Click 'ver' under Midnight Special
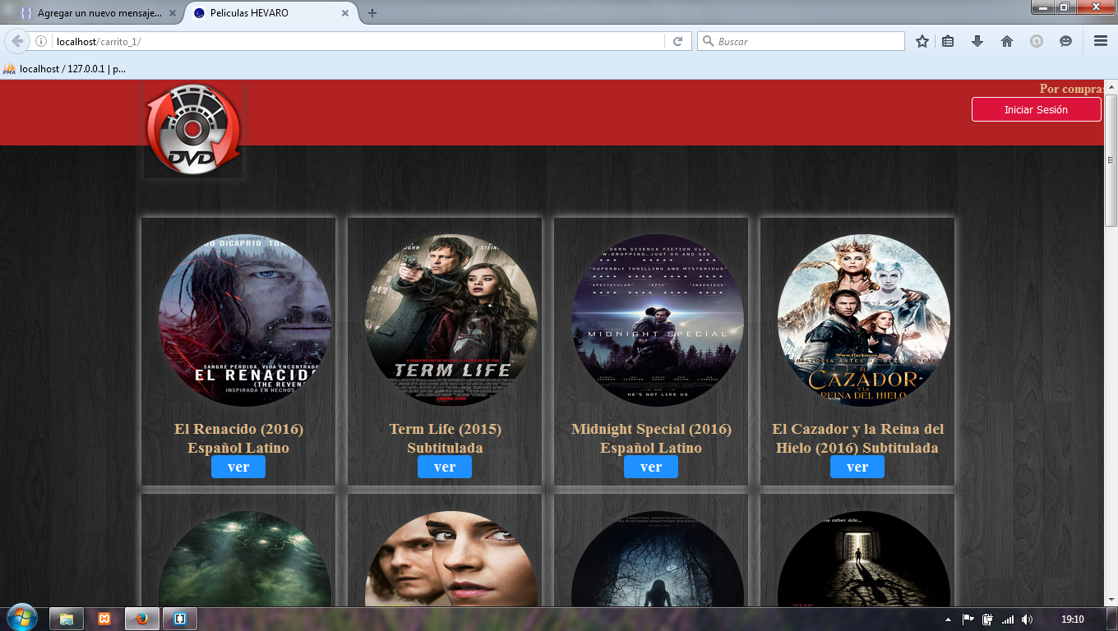1118x631 pixels. pyautogui.click(x=651, y=467)
